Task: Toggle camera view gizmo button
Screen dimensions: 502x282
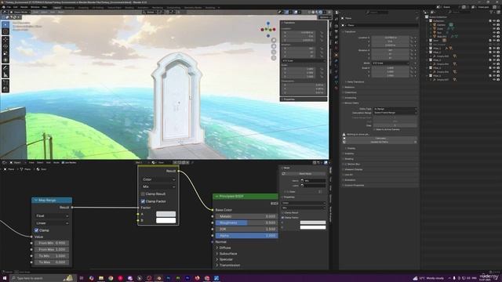Action: pos(274,52)
